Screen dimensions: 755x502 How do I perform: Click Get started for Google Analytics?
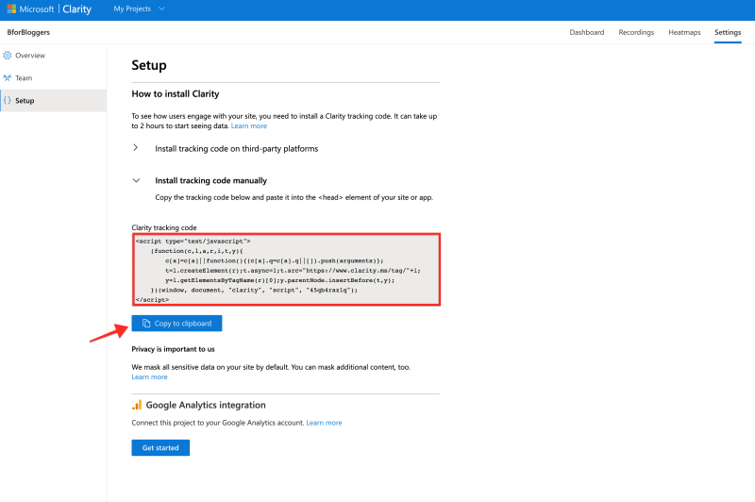[160, 447]
